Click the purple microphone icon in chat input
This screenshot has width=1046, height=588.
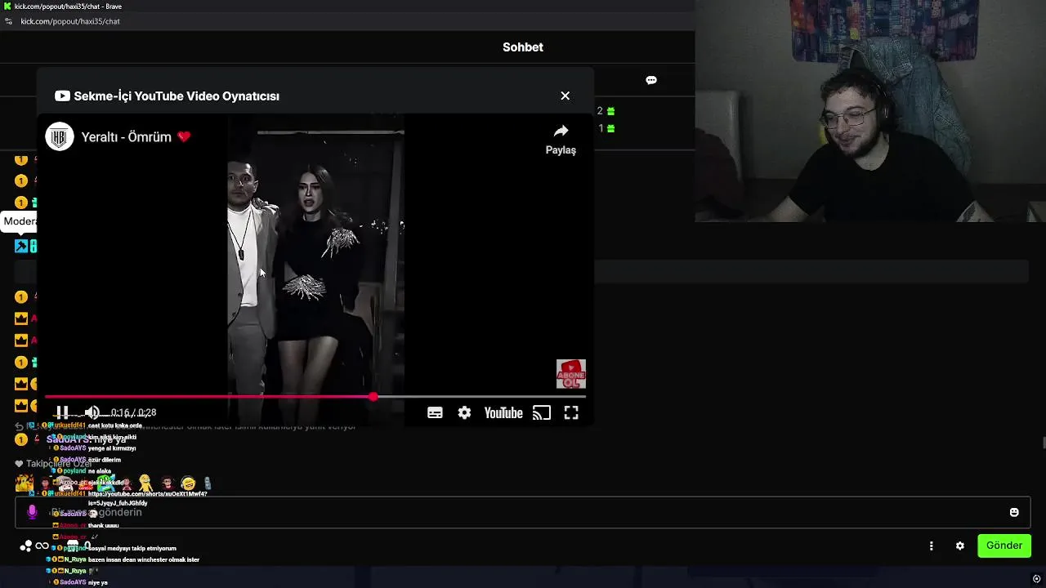tap(32, 512)
